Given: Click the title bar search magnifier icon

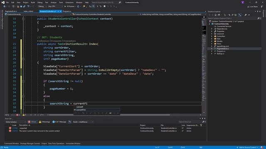Looking at the screenshot, I should point(120,2).
